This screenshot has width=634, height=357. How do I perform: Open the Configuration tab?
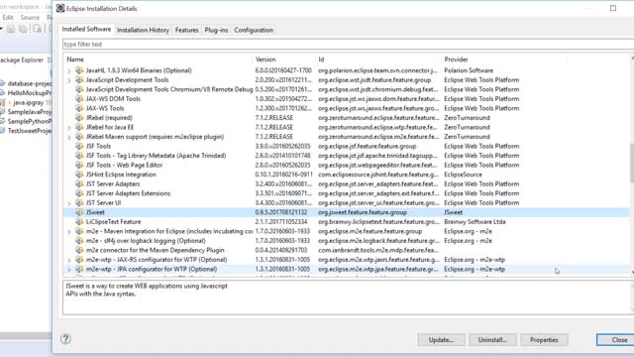click(254, 30)
